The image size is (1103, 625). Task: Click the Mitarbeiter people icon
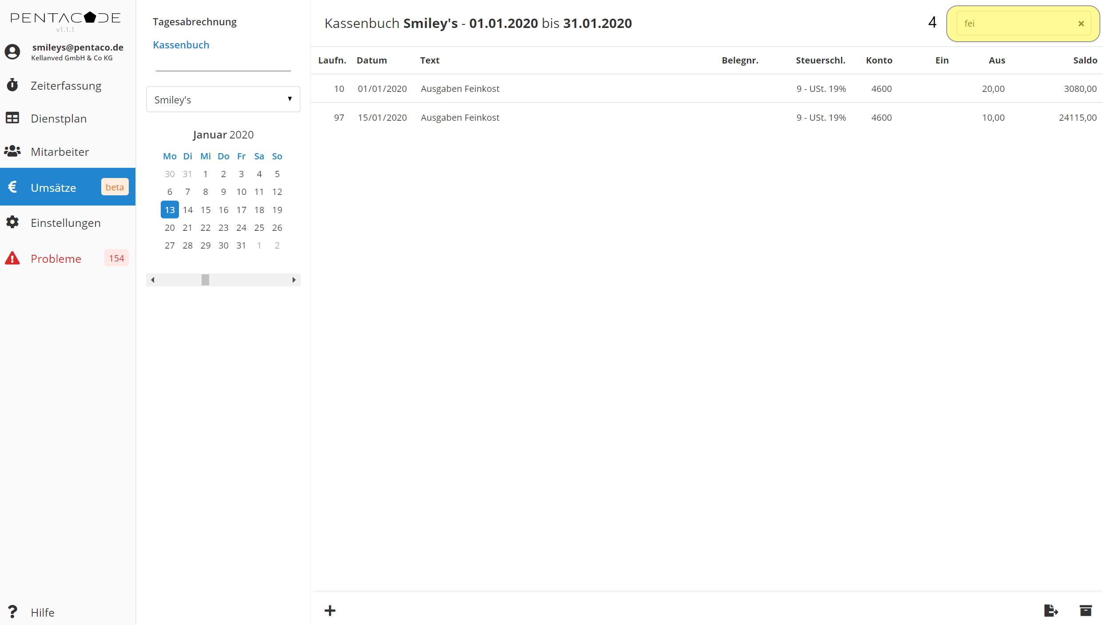pos(12,151)
